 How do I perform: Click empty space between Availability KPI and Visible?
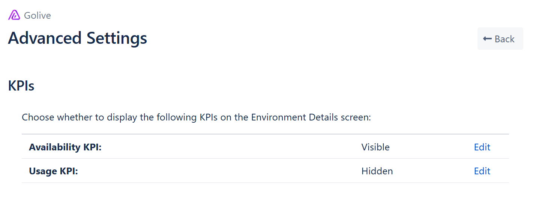[x=229, y=147]
